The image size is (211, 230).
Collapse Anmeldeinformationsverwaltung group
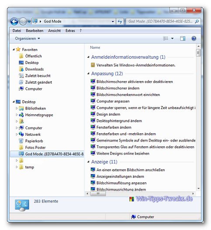88,57
